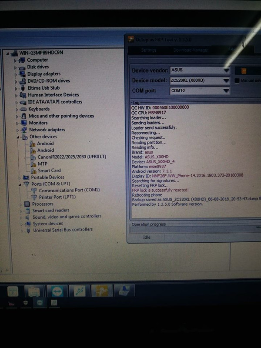Click the Network adapters icon
Image resolution: width=261 pixels, height=348 pixels.
(x=24, y=130)
